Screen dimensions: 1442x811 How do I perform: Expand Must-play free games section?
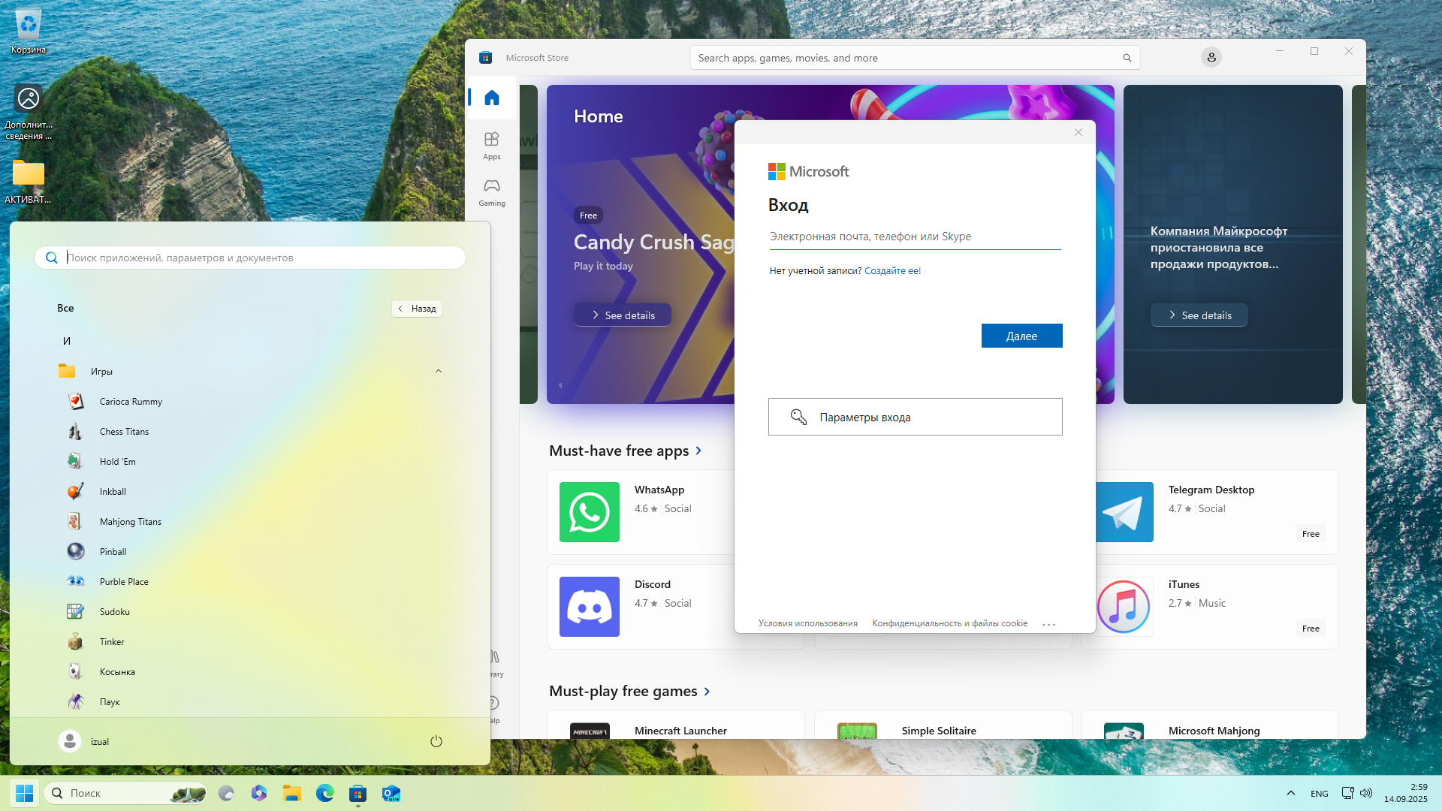point(629,691)
